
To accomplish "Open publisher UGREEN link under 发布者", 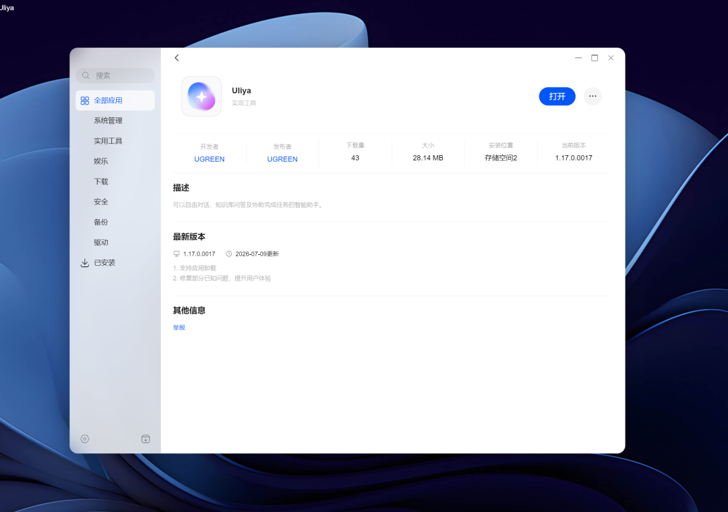I will pyautogui.click(x=282, y=159).
